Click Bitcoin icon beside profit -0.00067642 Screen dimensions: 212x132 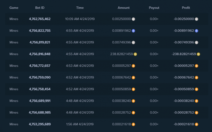pos(197,78)
